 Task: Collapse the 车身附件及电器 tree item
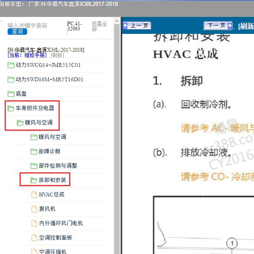[35, 108]
